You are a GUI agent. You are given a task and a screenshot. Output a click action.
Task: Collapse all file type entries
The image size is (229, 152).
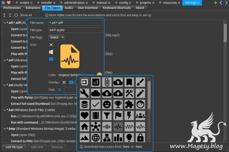tap(4, 15)
